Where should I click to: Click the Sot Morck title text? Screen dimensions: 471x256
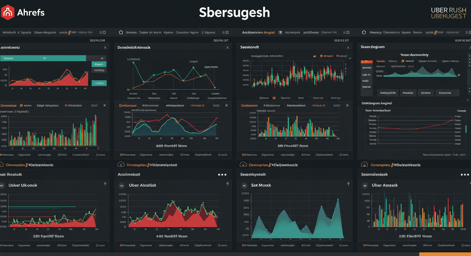[261, 185]
